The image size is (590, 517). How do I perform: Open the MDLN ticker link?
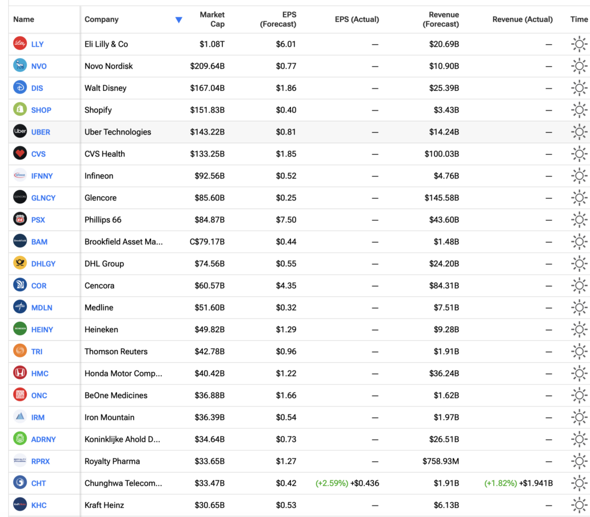[41, 307]
